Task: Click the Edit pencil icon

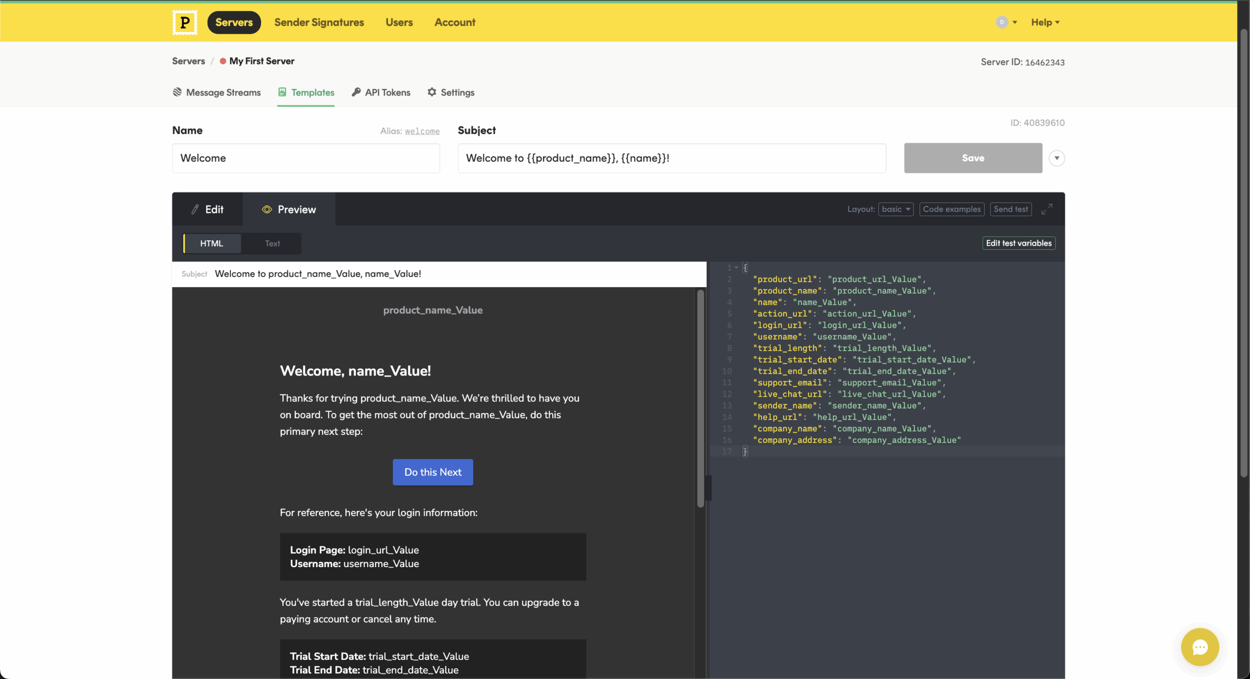Action: click(195, 209)
